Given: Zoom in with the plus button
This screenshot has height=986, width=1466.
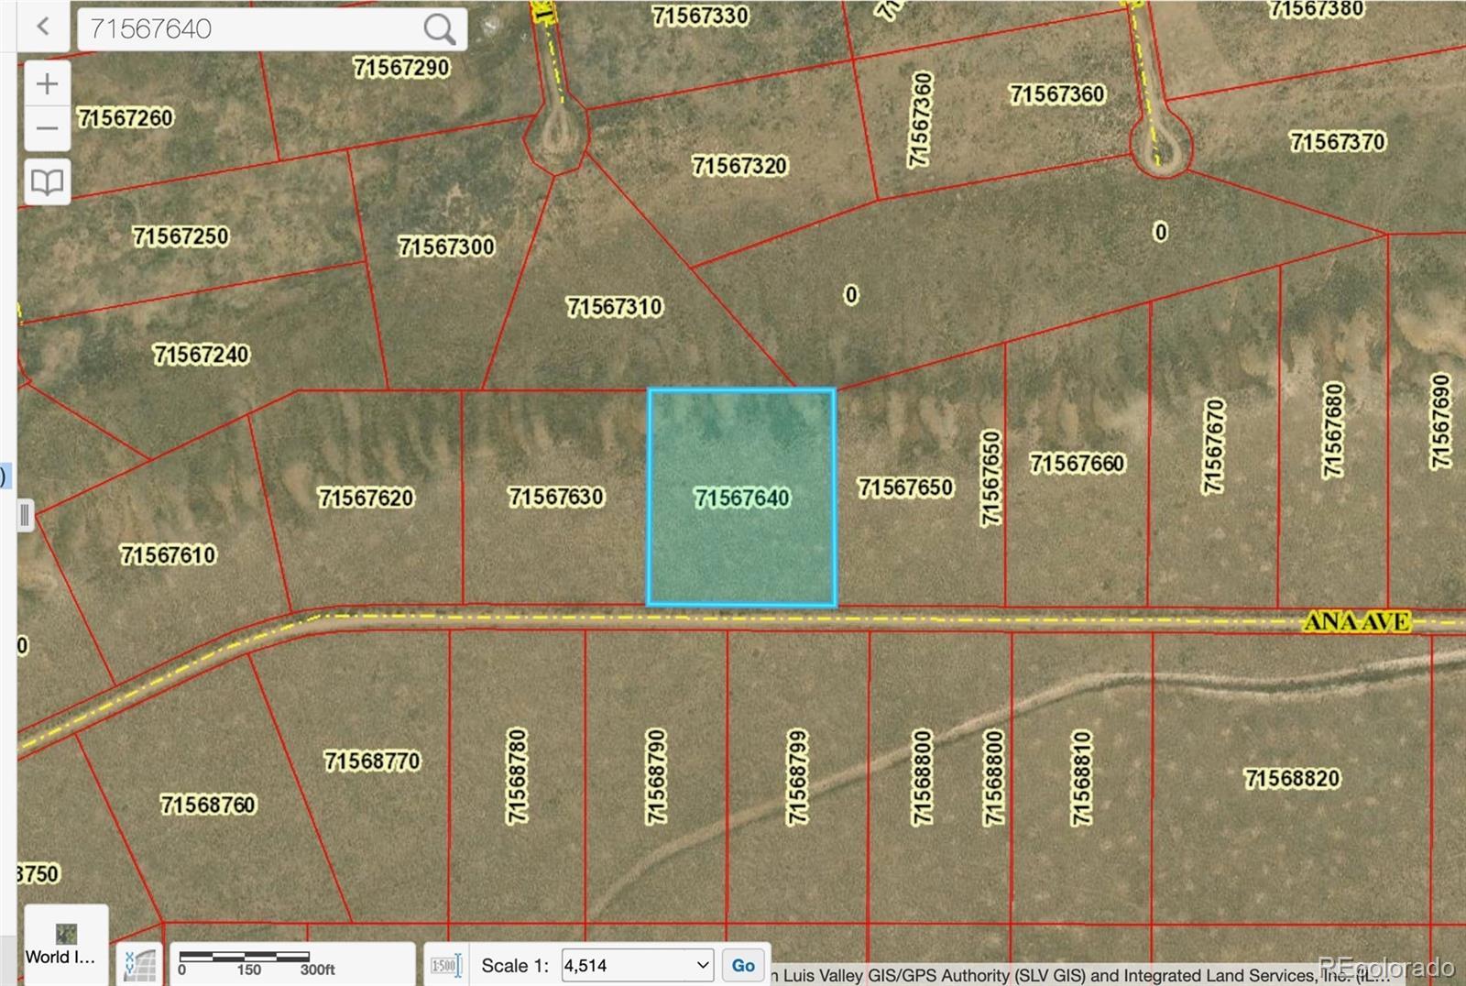Looking at the screenshot, I should coord(47,84).
